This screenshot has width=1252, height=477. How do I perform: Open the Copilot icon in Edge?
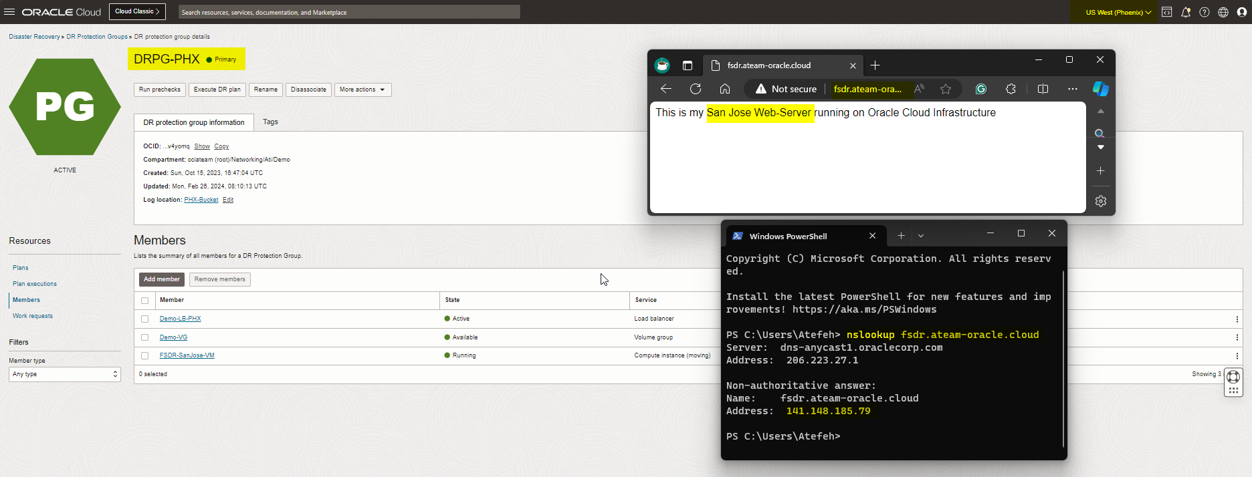pyautogui.click(x=1100, y=89)
